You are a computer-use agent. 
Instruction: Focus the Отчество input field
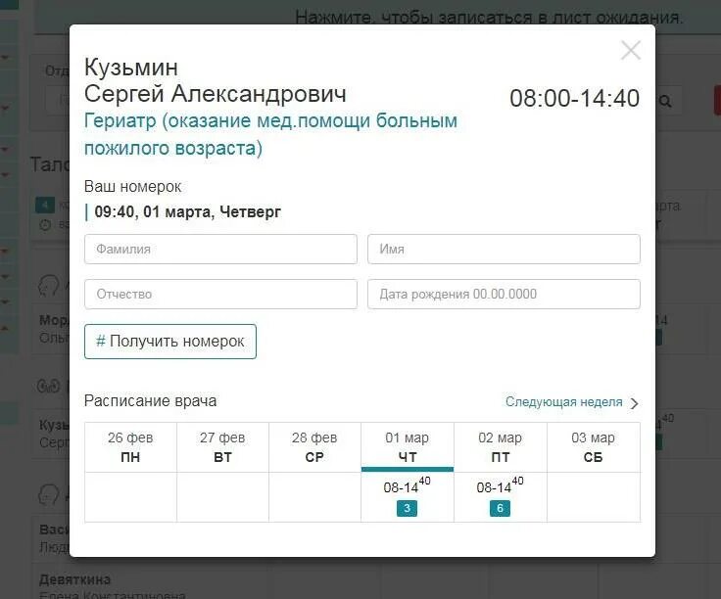tap(220, 294)
